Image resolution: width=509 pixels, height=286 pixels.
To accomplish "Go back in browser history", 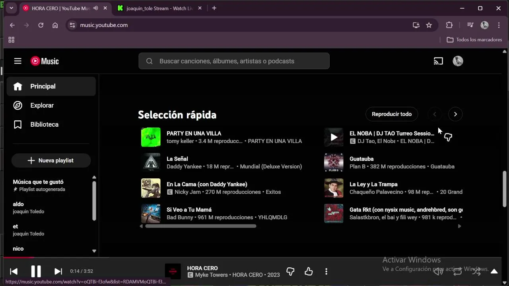I will [12, 25].
